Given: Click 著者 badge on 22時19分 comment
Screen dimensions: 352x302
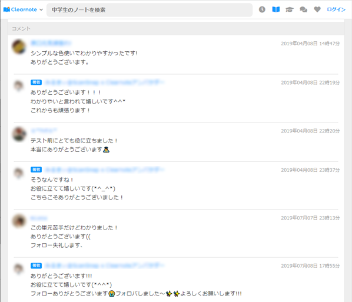Looking at the screenshot, I should tap(36, 82).
